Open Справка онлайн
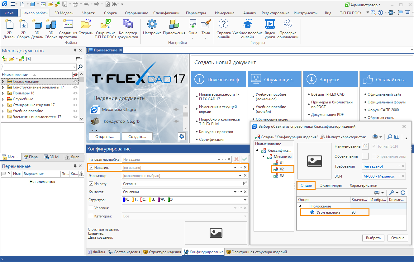 pos(224,29)
